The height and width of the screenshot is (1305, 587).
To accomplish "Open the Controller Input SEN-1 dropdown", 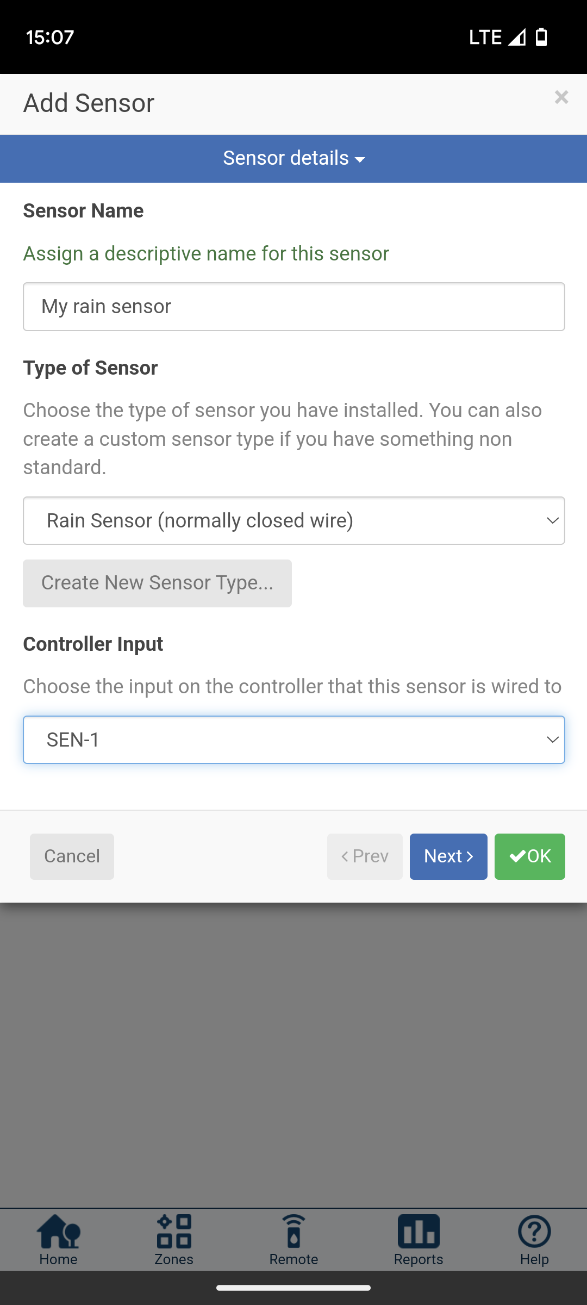I will pos(293,739).
